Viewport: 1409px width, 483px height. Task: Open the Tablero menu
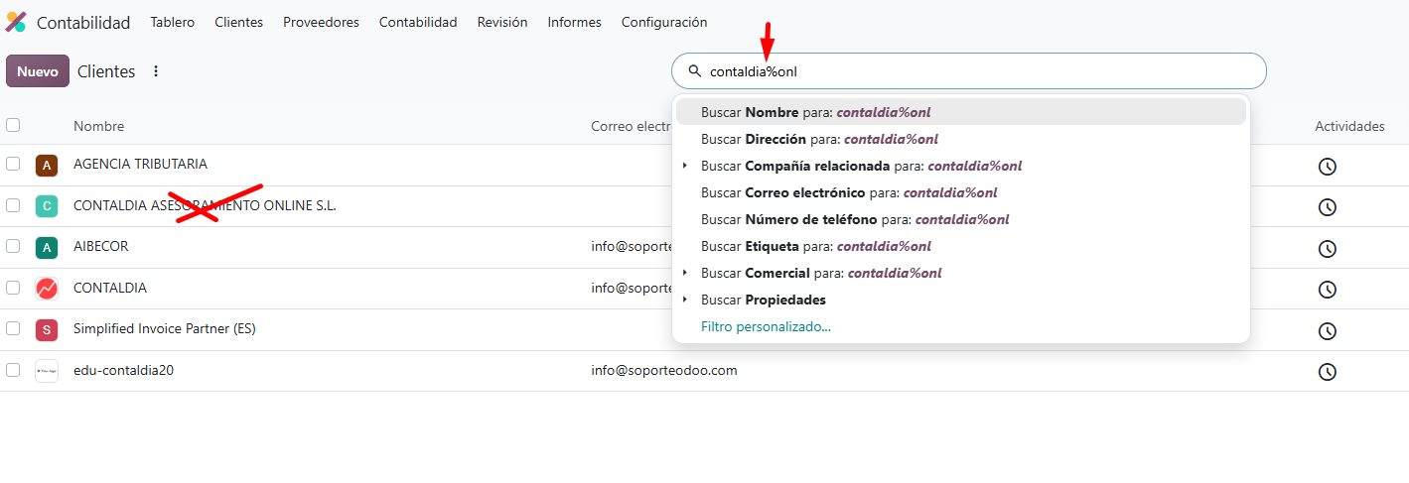[x=173, y=22]
